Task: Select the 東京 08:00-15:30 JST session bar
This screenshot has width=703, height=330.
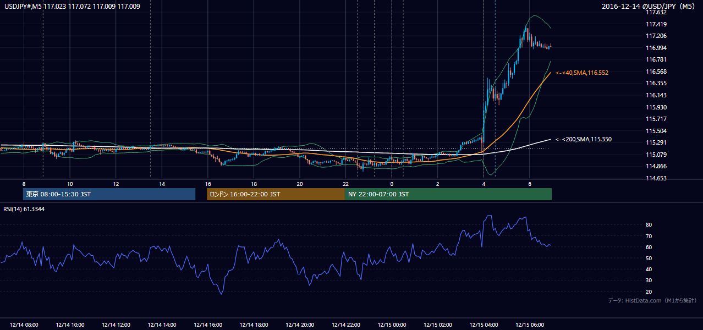Action: tap(109, 194)
